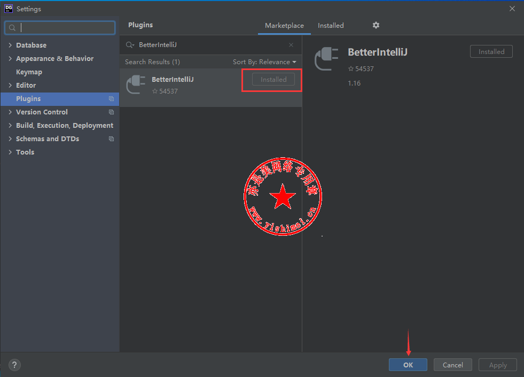Expand the Tools settings node
The height and width of the screenshot is (377, 524).
(x=10, y=152)
